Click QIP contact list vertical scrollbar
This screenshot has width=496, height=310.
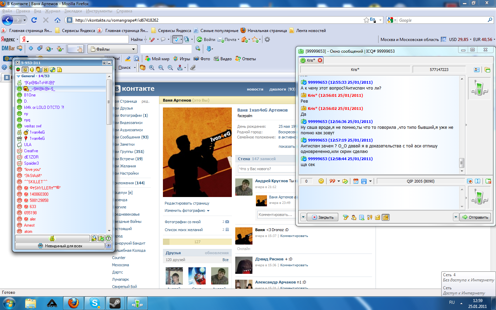[109, 153]
